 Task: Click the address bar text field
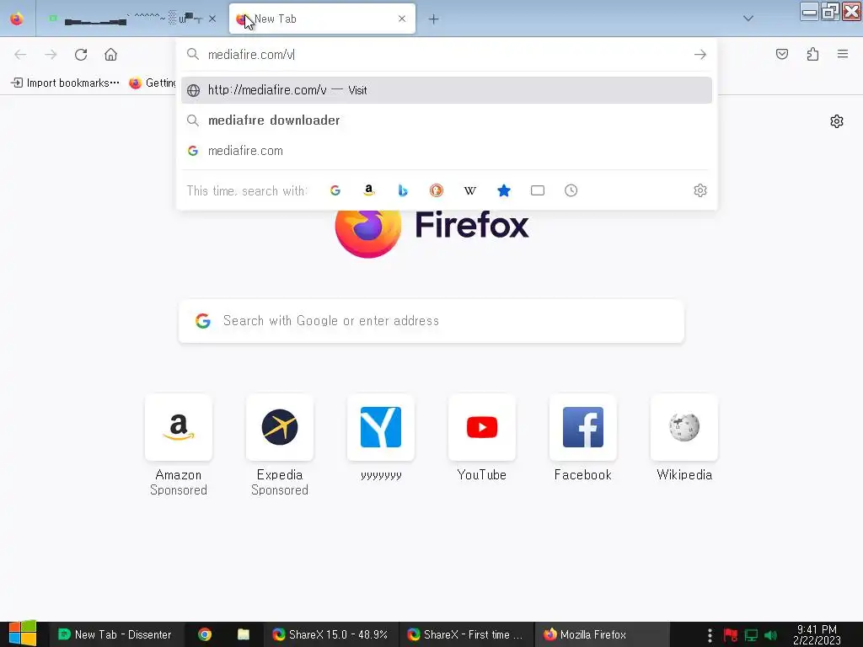click(446, 55)
